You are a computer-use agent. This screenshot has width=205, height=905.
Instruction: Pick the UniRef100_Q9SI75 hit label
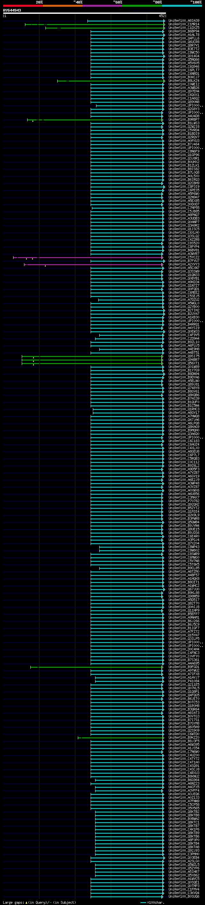(184, 356)
